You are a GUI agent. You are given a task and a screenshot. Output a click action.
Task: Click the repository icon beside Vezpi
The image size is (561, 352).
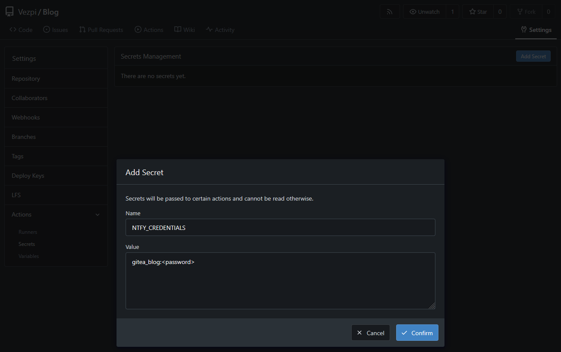(x=9, y=12)
